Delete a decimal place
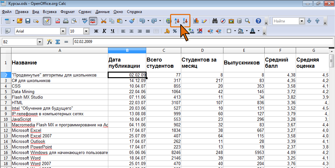Screen dimensions: 335x168 coord(200,31)
